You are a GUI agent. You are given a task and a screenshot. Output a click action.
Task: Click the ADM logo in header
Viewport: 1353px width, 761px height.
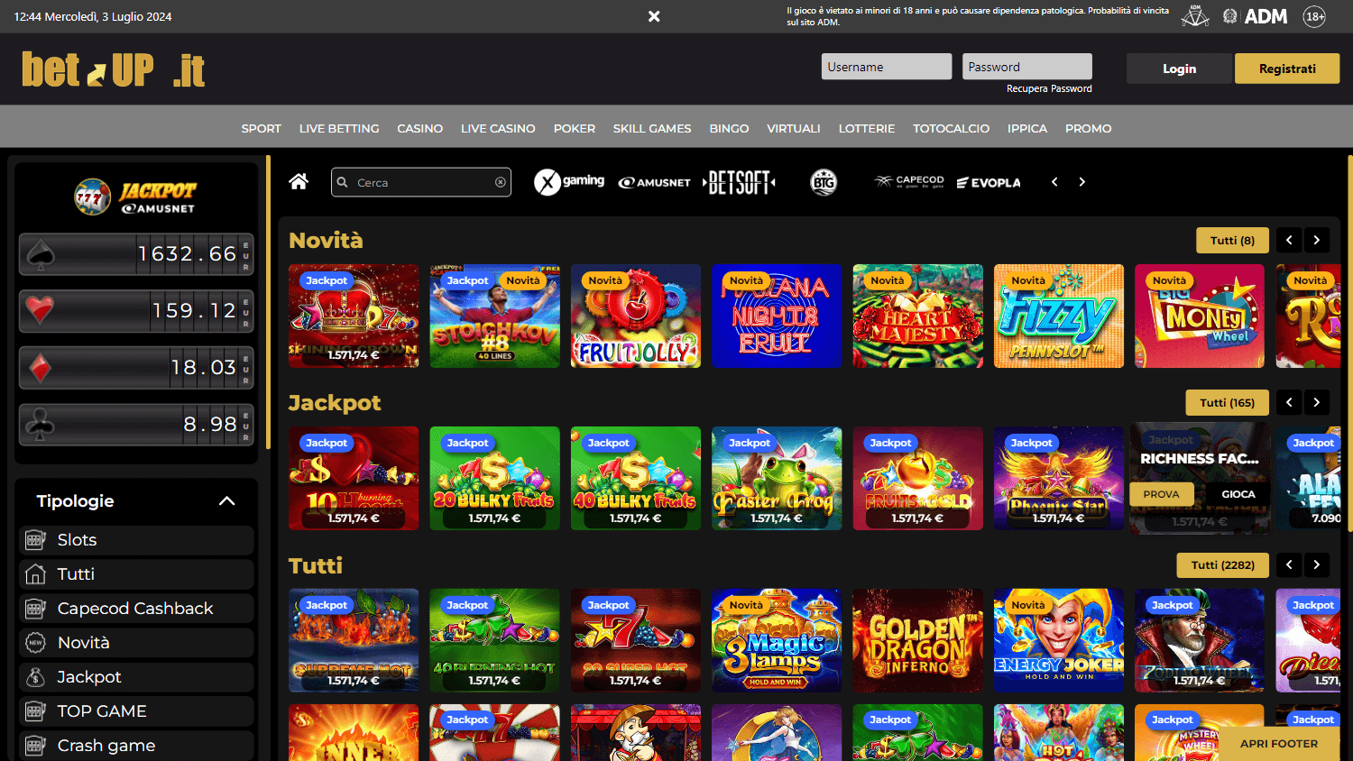point(1255,16)
